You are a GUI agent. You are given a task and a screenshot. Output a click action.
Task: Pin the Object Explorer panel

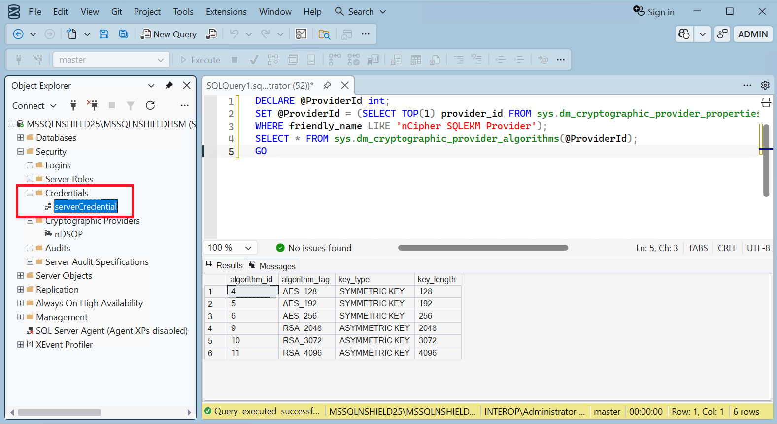point(169,85)
